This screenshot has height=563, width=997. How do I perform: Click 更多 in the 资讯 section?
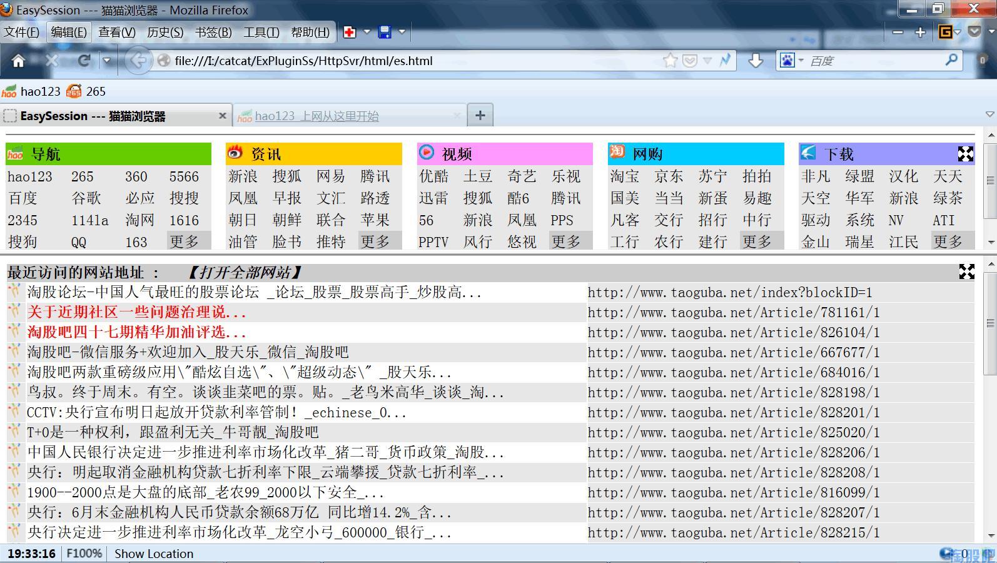pyautogui.click(x=375, y=241)
